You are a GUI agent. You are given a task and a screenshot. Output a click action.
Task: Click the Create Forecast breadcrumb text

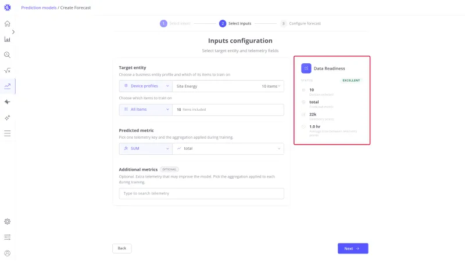(x=76, y=8)
